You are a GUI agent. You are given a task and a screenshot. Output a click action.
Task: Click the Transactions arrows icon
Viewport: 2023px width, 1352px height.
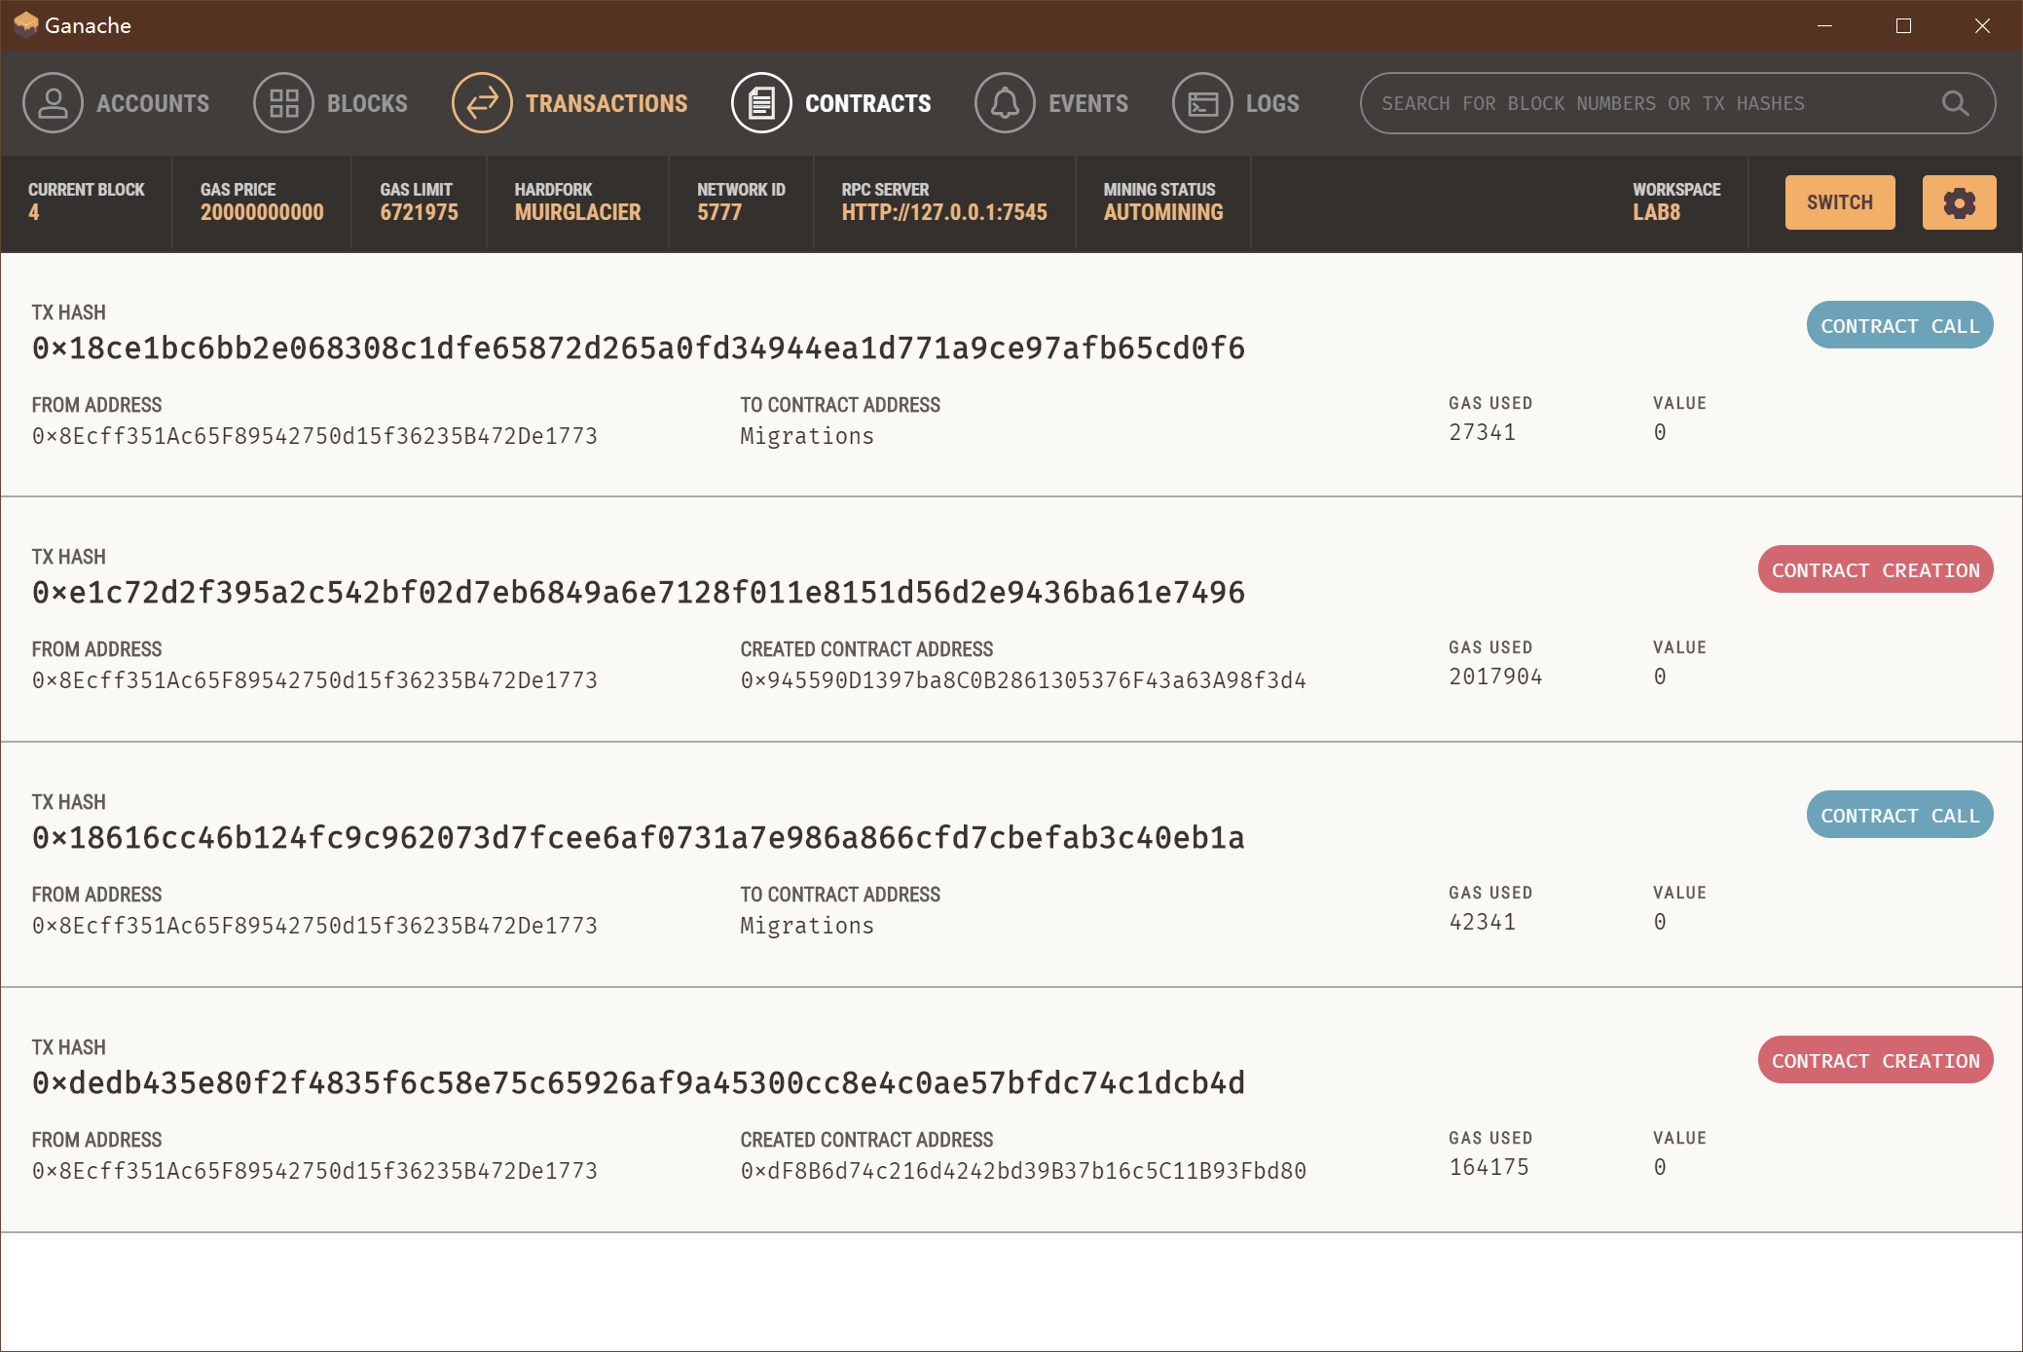click(x=482, y=103)
